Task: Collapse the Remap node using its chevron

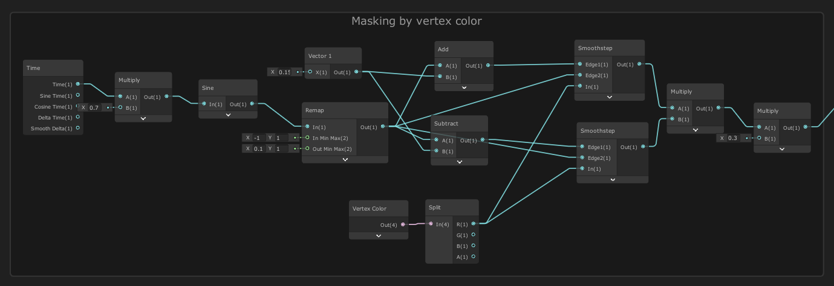Action: [345, 159]
